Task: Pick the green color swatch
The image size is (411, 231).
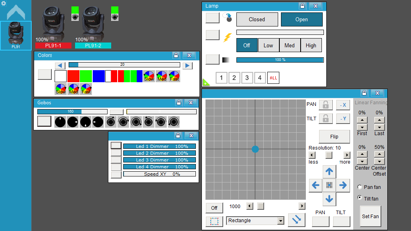Action: (x=86, y=76)
